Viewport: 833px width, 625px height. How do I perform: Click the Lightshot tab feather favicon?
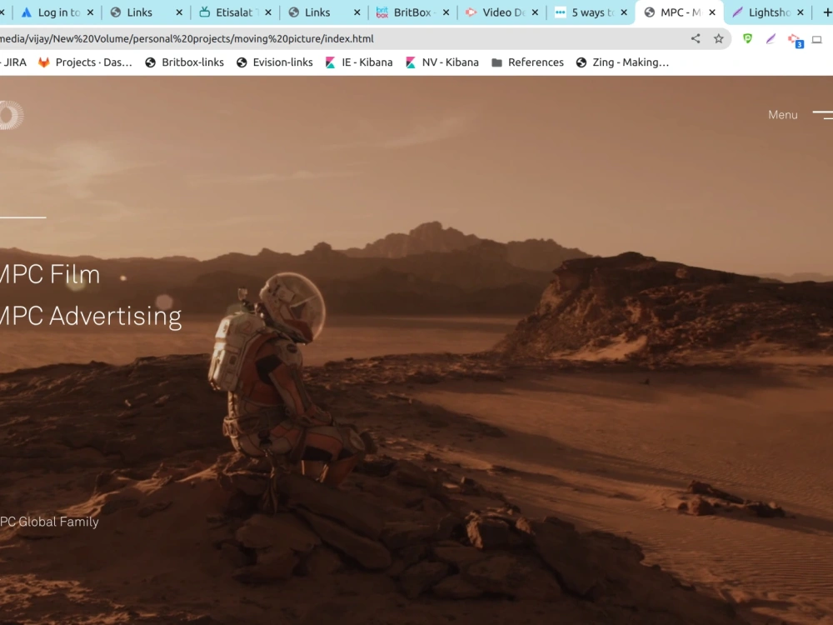pyautogui.click(x=737, y=12)
